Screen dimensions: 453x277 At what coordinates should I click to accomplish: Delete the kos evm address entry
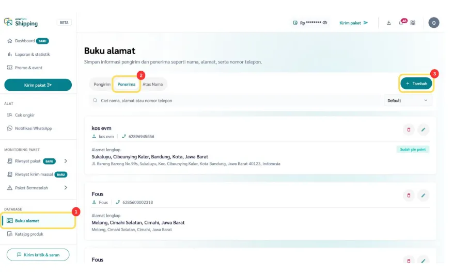409,129
